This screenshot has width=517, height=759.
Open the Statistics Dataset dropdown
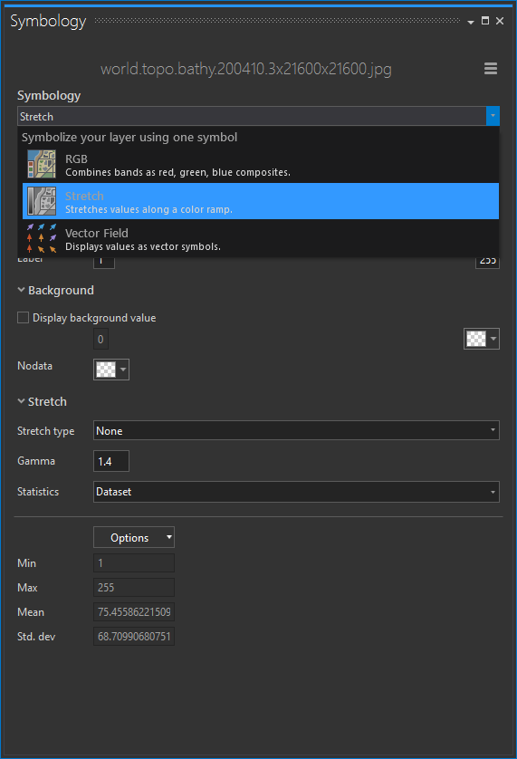tap(296, 492)
